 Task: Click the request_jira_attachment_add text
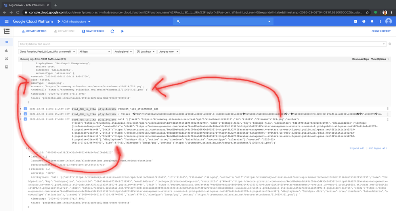click(x=138, y=109)
